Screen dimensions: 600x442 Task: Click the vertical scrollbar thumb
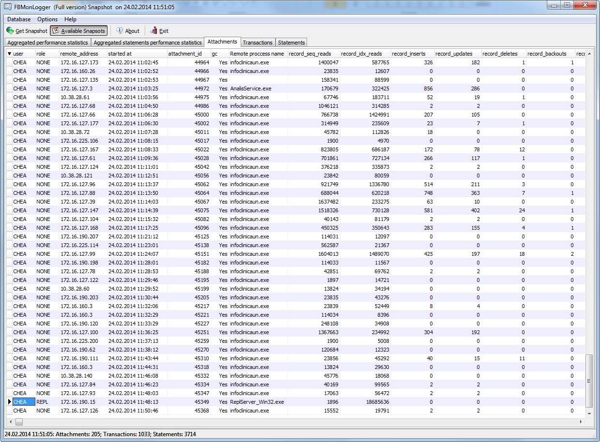[x=589, y=381]
